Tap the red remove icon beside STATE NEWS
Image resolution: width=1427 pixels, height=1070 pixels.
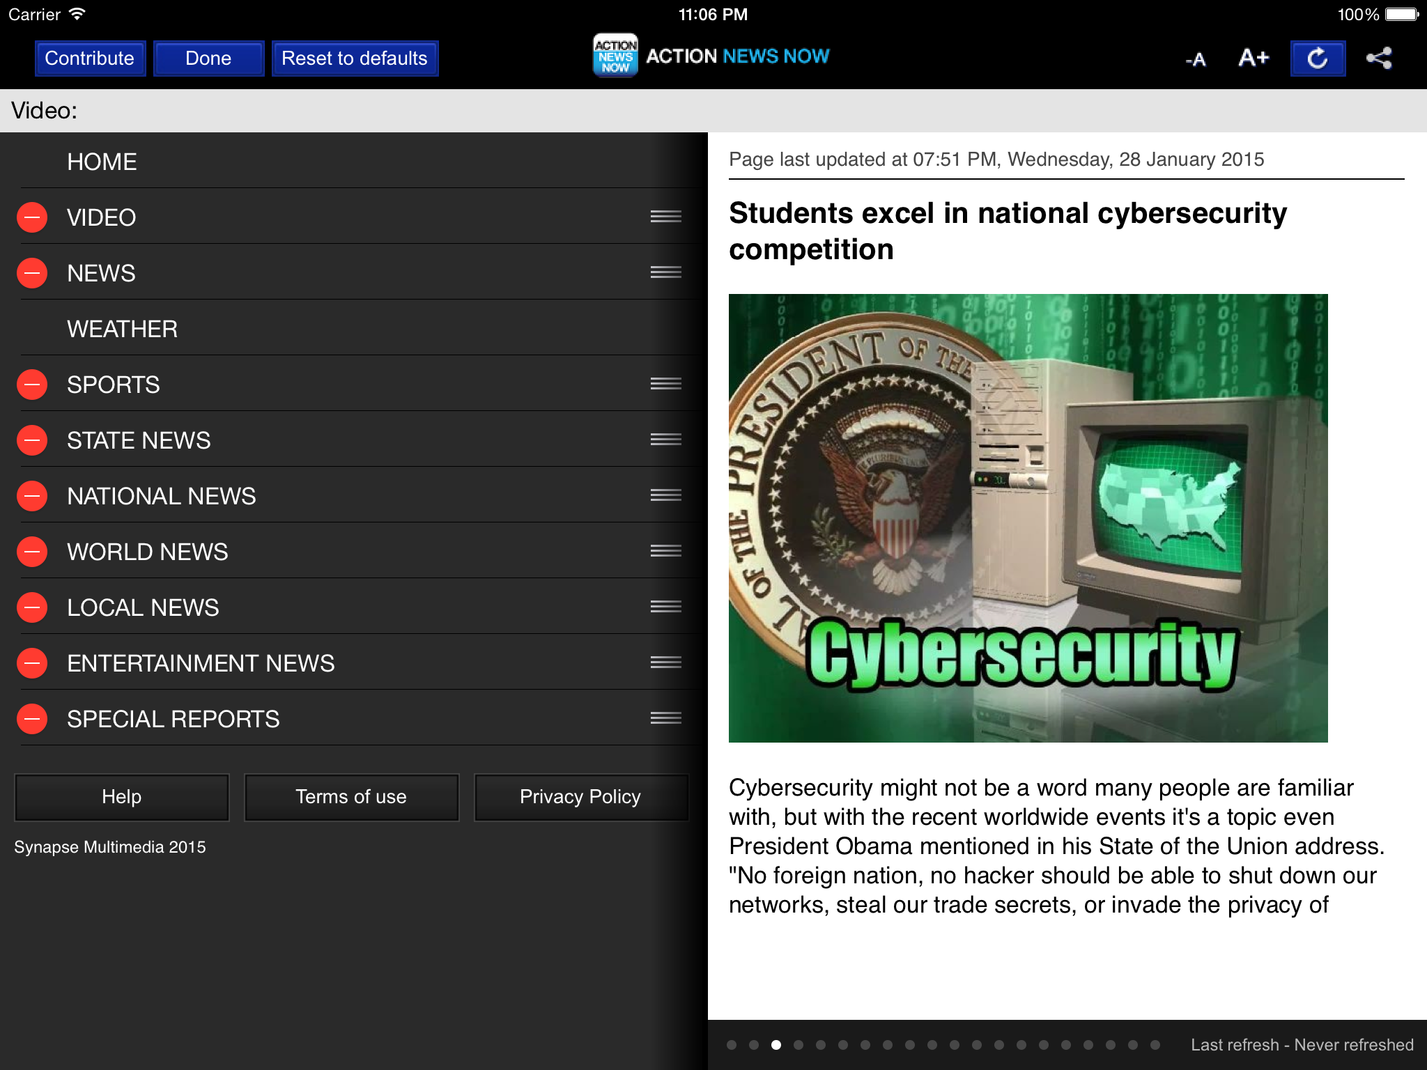(32, 440)
